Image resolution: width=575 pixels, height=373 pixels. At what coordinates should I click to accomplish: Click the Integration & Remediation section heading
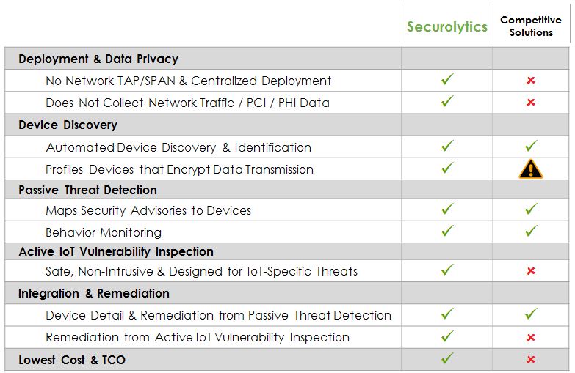[94, 293]
